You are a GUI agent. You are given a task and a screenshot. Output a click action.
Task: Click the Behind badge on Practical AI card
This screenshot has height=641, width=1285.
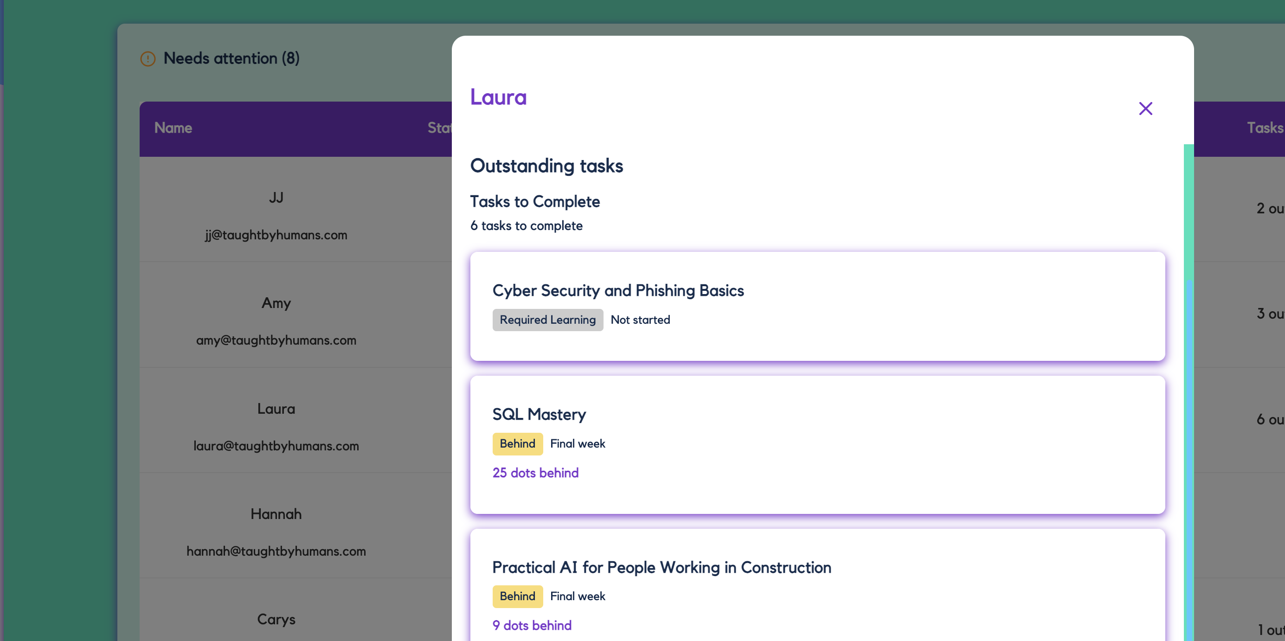point(517,596)
